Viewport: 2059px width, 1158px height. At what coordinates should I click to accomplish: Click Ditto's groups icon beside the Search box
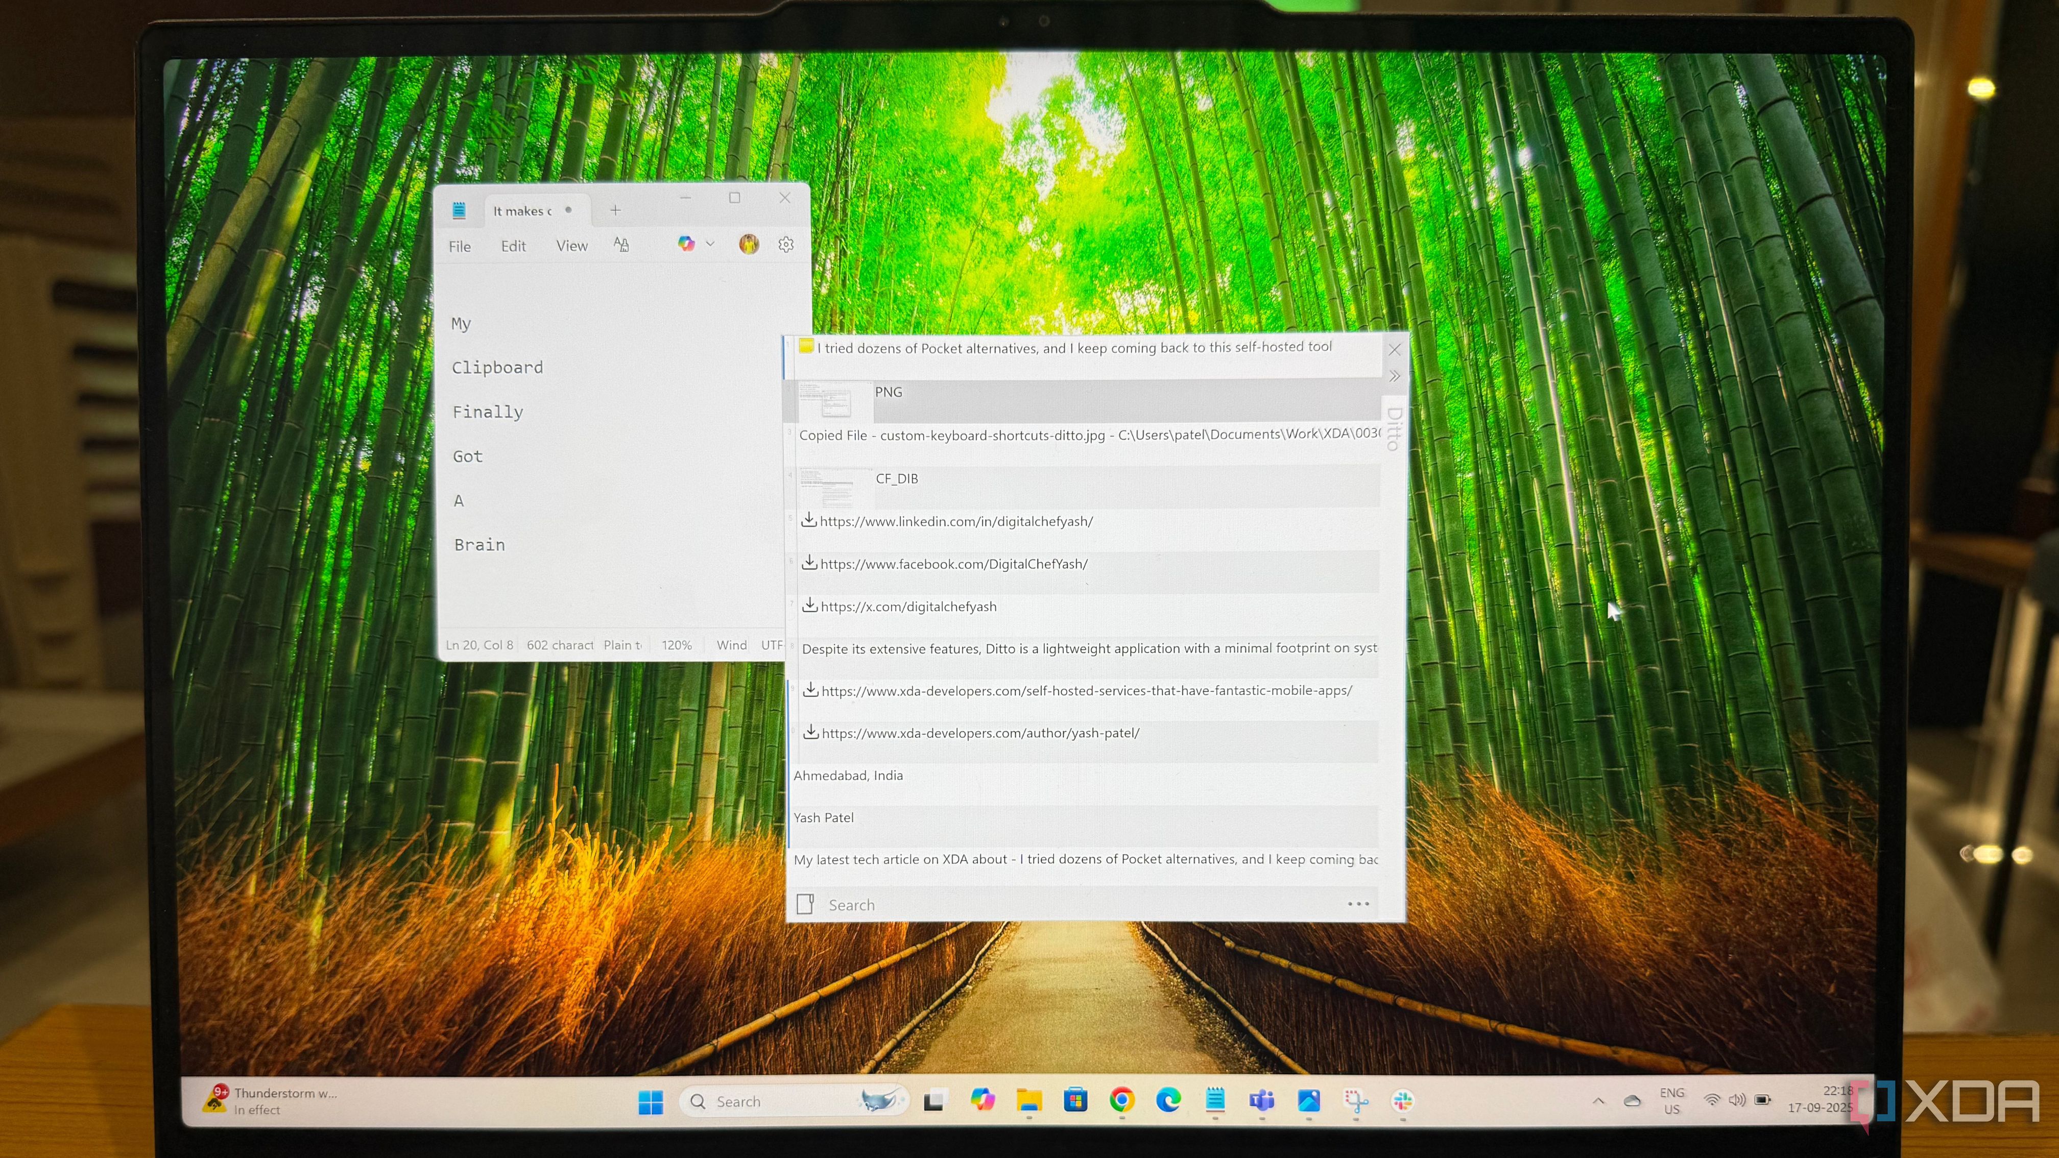tap(805, 904)
